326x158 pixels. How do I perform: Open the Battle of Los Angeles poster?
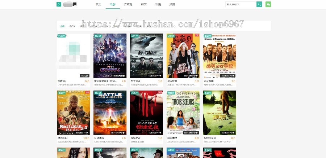110,113
